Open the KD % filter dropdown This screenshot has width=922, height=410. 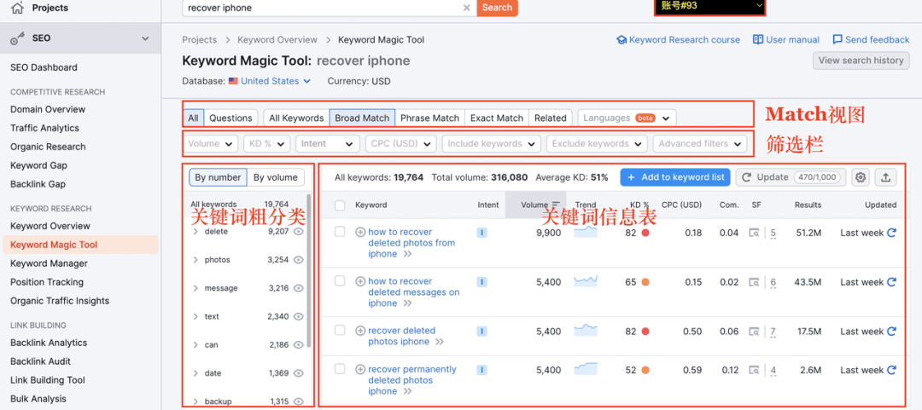[266, 144]
